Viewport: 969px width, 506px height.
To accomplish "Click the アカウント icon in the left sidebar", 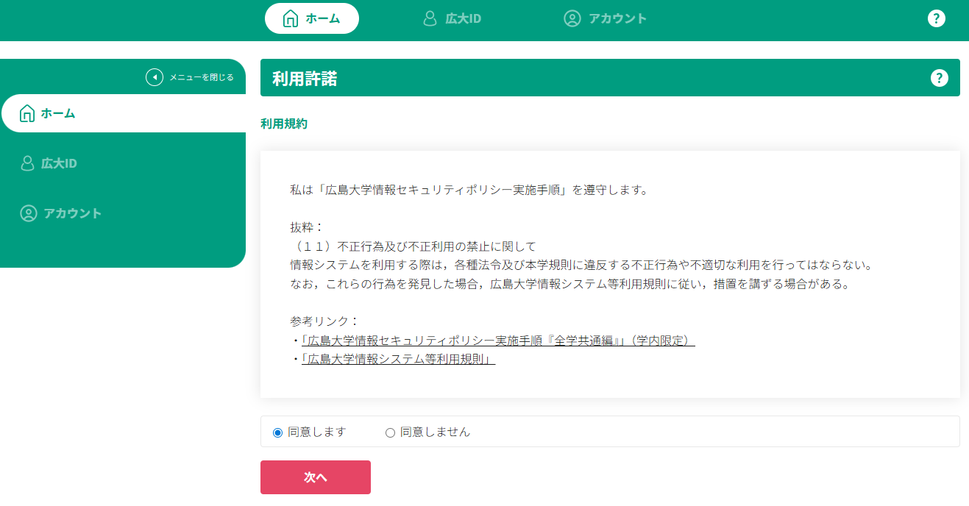I will click(28, 213).
